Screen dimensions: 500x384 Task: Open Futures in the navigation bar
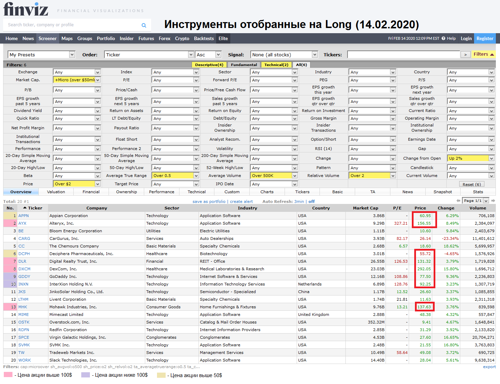point(146,38)
